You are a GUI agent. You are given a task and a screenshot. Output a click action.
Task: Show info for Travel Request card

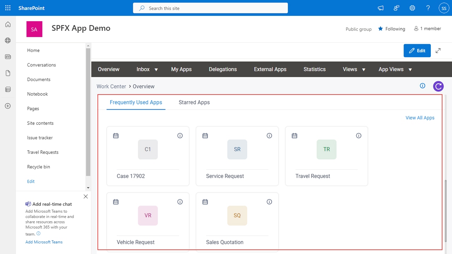click(359, 135)
